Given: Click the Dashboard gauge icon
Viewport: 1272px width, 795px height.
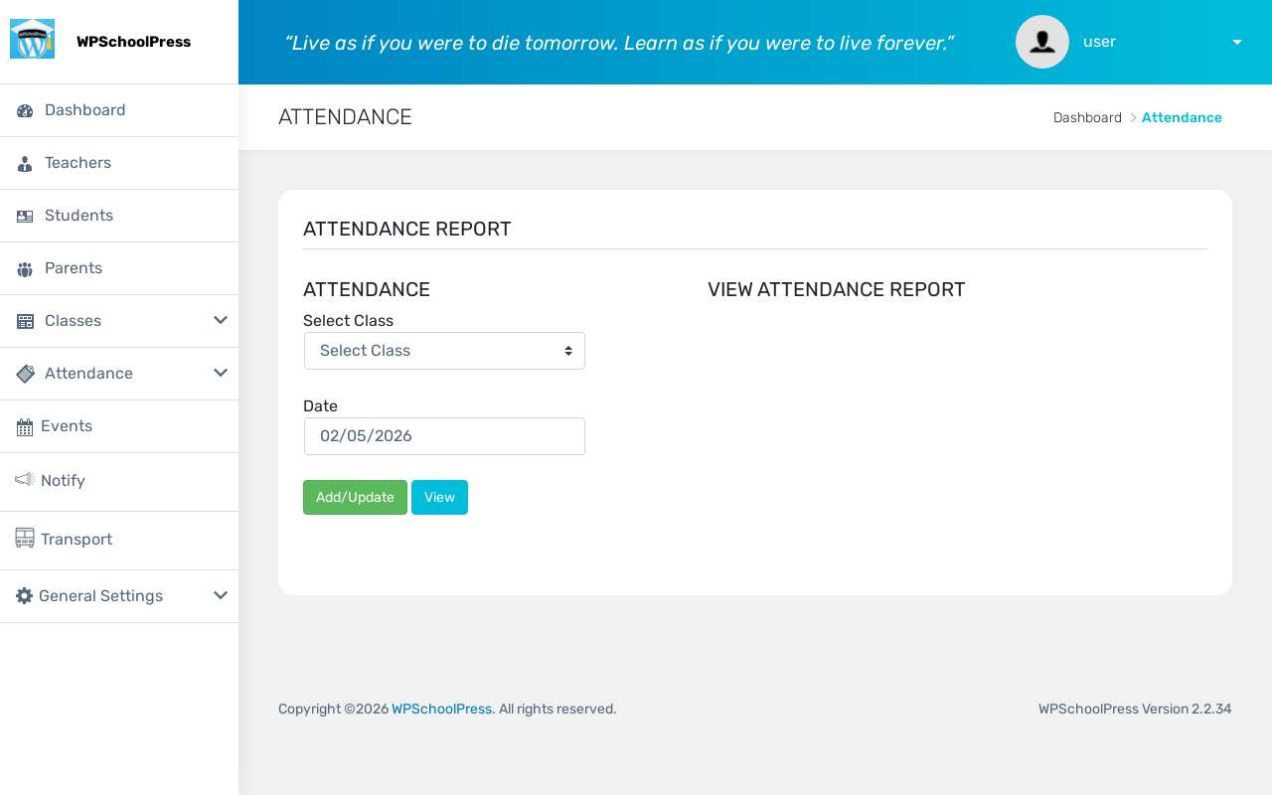Looking at the screenshot, I should point(25,111).
